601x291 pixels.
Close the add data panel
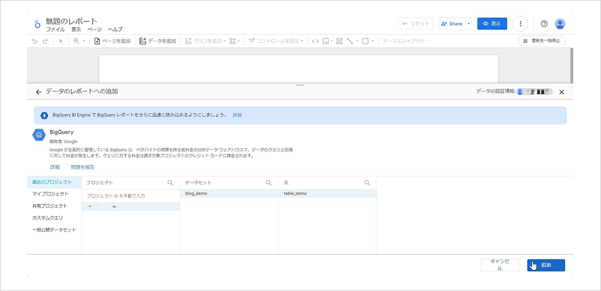click(562, 92)
